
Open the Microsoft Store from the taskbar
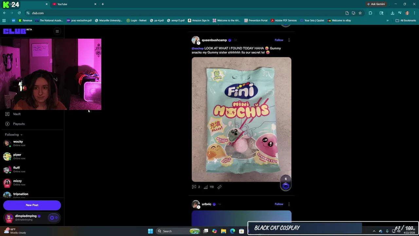point(242,231)
